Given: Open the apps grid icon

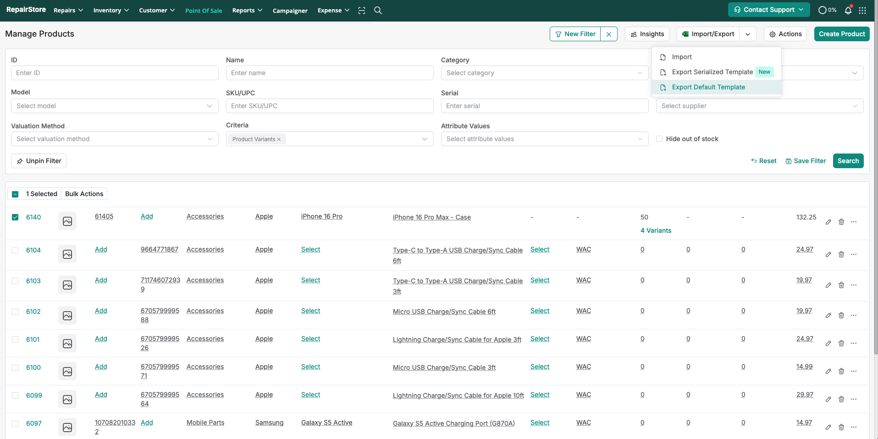Looking at the screenshot, I should (862, 11).
